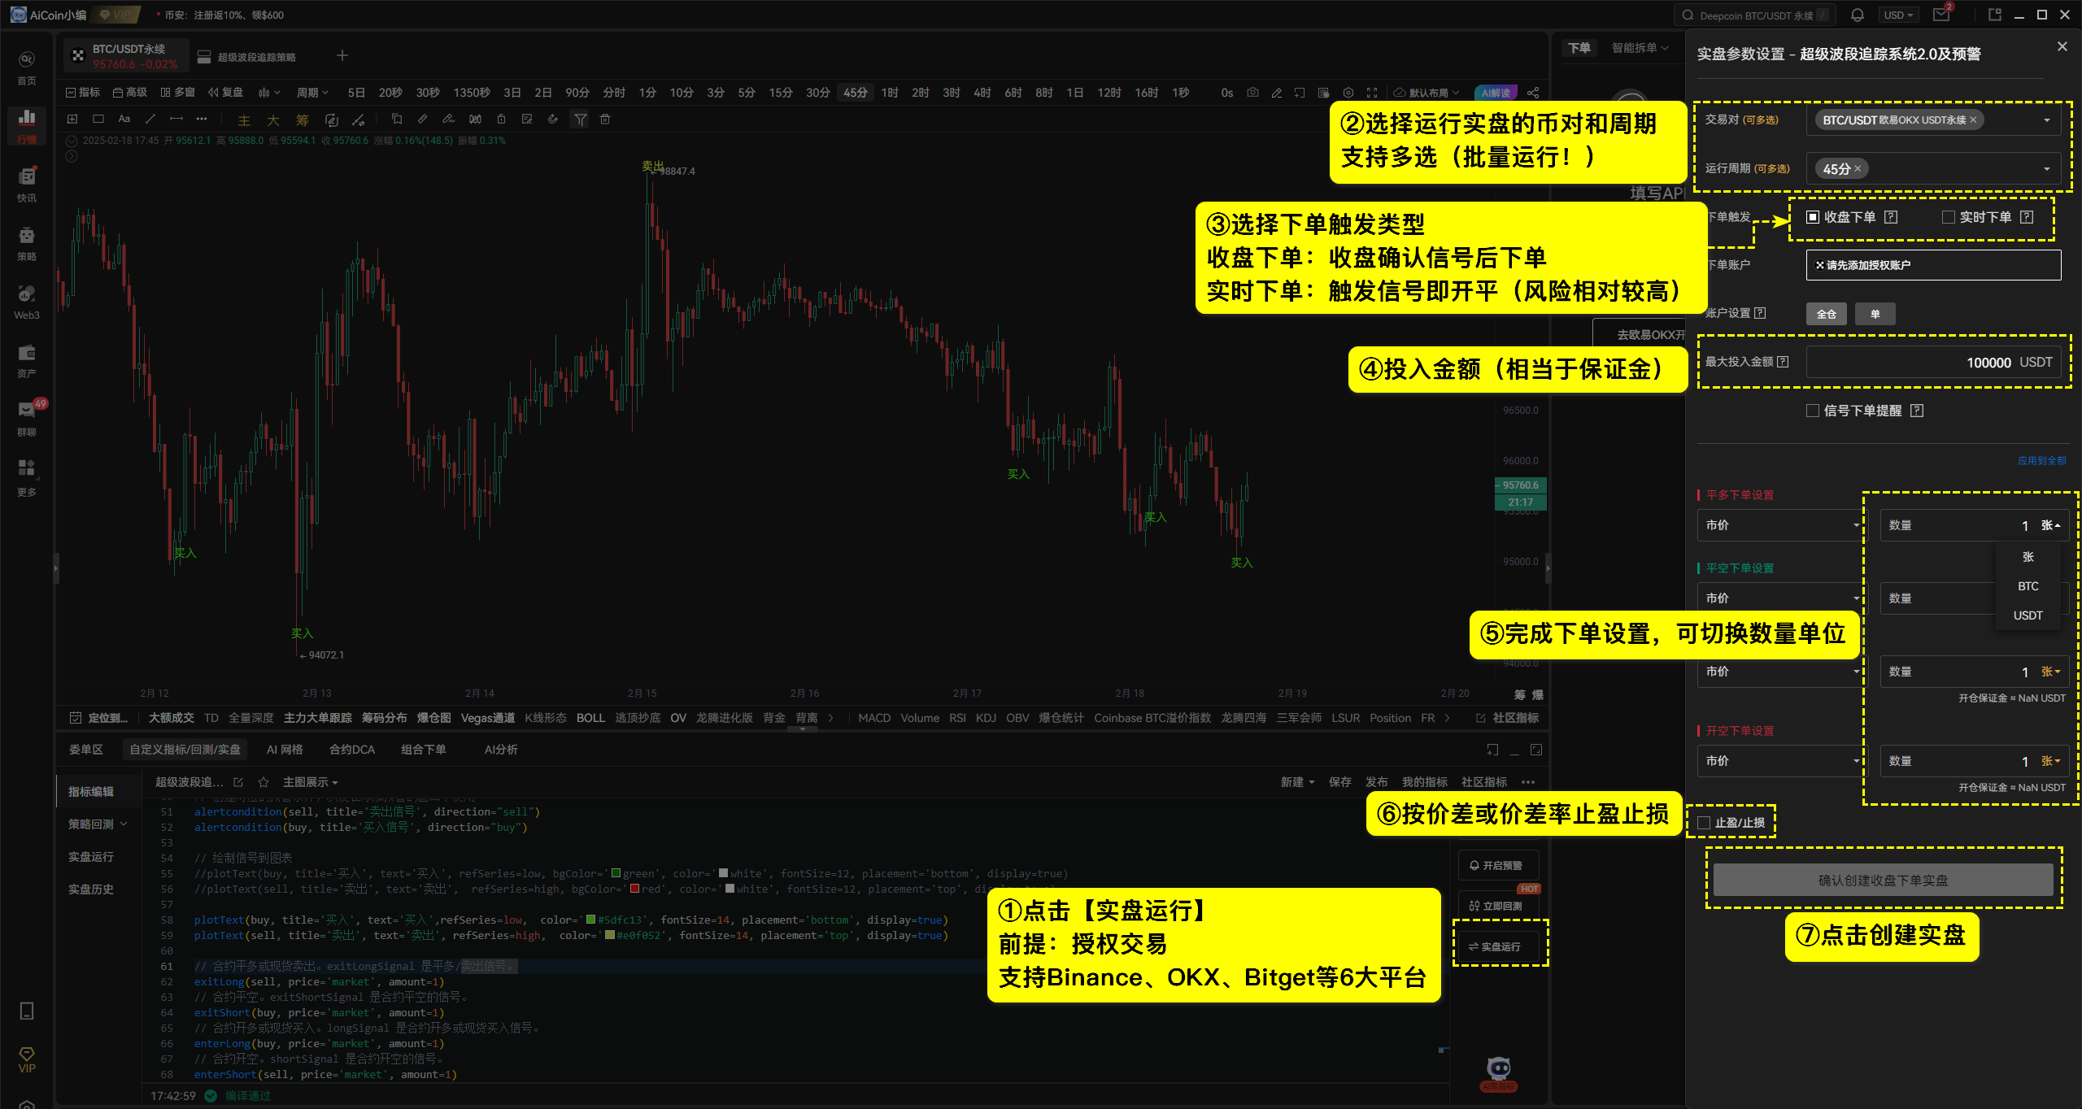Click the 主 gold toolbar icon
Viewport: 2082px width, 1109px height.
pyautogui.click(x=244, y=120)
